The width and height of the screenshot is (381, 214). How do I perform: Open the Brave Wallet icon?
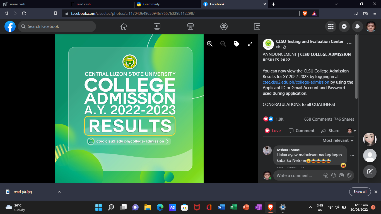[365, 13]
